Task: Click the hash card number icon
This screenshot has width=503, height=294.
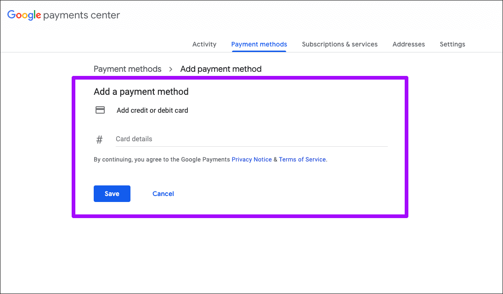Action: 99,139
